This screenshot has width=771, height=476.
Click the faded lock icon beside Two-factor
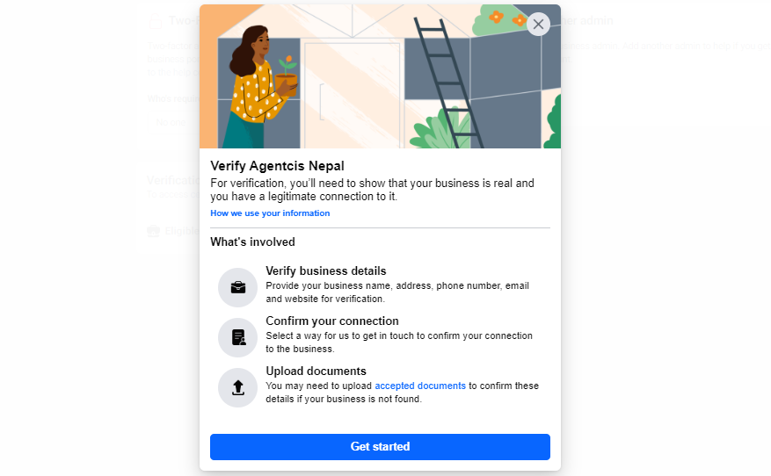tap(156, 20)
